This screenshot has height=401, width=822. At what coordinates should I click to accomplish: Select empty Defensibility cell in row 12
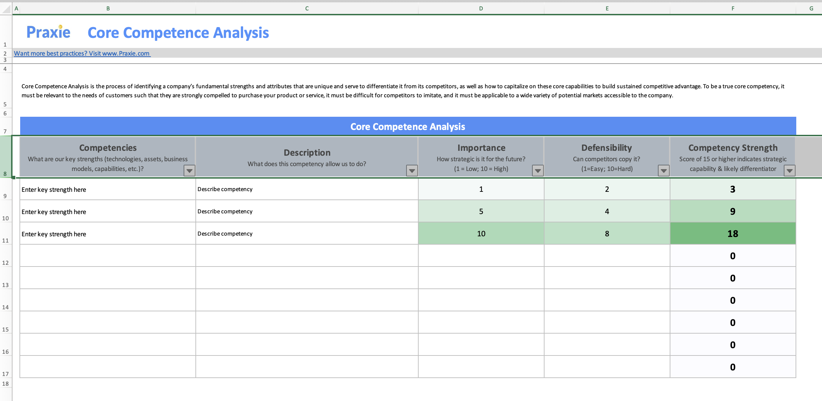pos(607,256)
